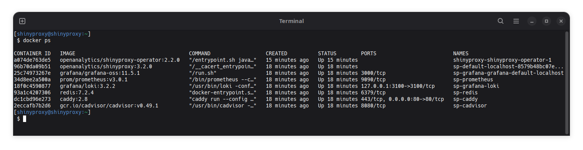This screenshot has height=150, width=583.
Task: Maximize the Terminal window
Action: (546, 21)
